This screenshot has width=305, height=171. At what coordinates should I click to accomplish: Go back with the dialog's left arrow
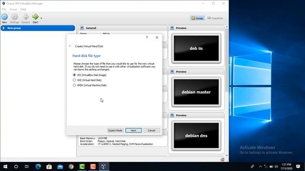pyautogui.click(x=70, y=46)
